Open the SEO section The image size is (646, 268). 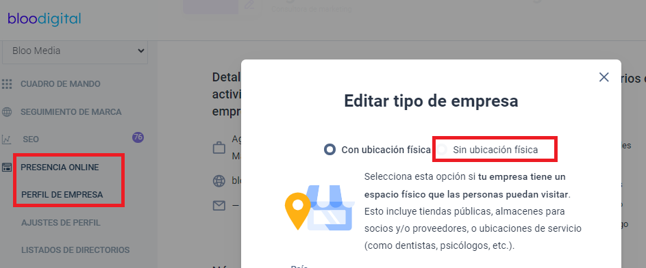[x=31, y=139]
